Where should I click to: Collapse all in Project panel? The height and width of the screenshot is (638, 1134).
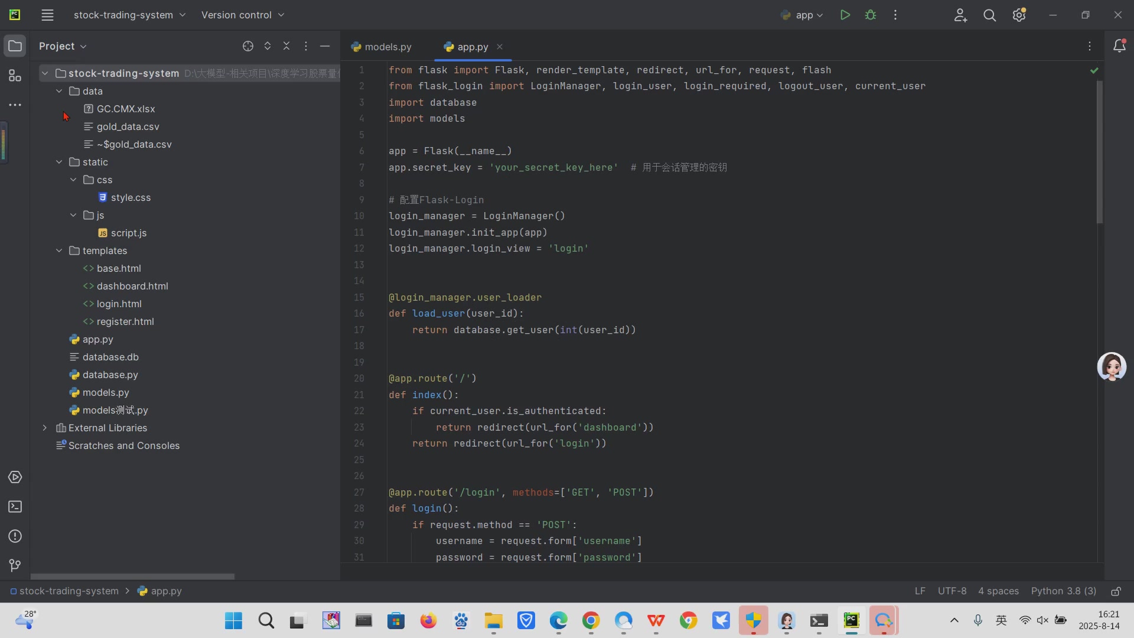click(x=286, y=46)
